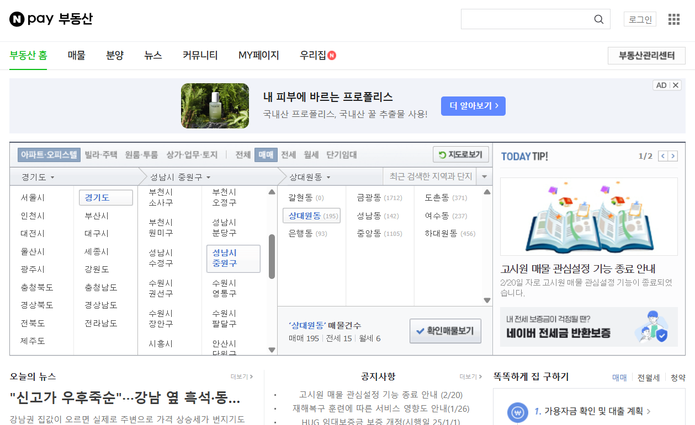This screenshot has width=695, height=425.
Task: Switch 똑똑하게 집 구하기 to 청약 tab
Action: [x=678, y=378]
